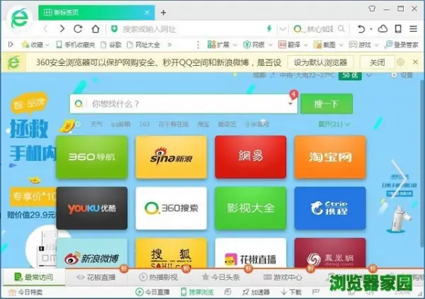Switch to the 游戏中心 tab

click(283, 277)
